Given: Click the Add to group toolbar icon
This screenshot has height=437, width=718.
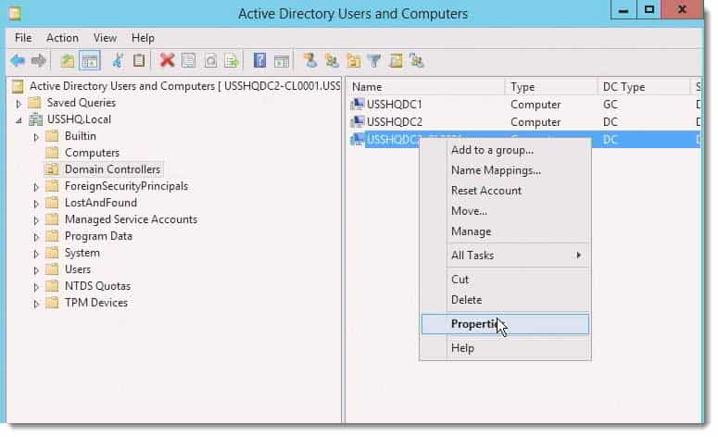Looking at the screenshot, I should [x=417, y=61].
